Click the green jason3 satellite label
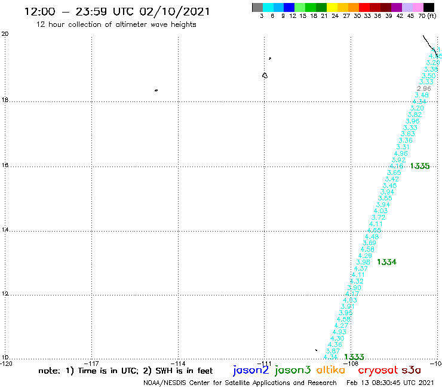Viewport: 442px width, 388px height. [293, 371]
